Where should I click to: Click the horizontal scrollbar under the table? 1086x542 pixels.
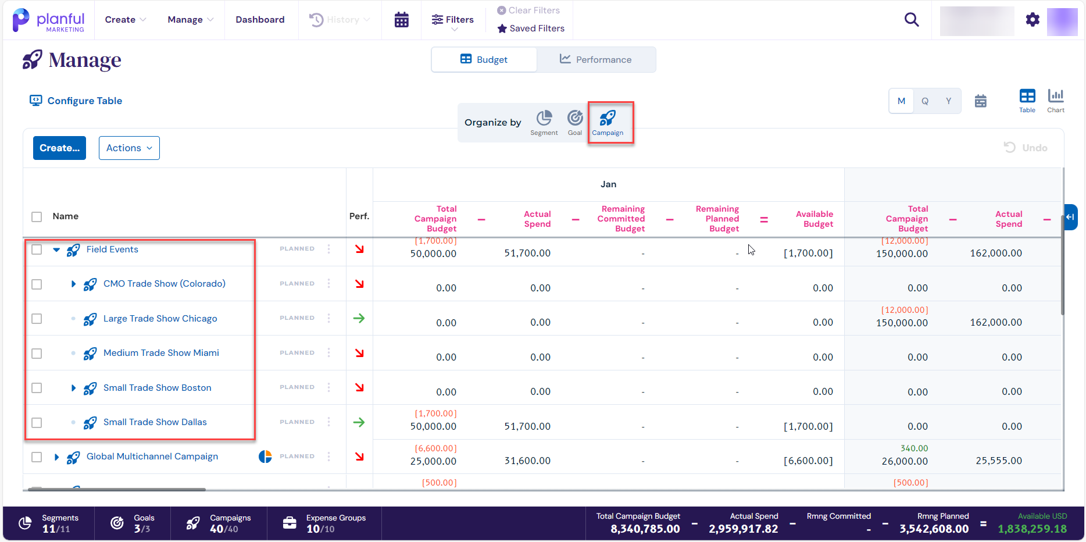pyautogui.click(x=116, y=490)
